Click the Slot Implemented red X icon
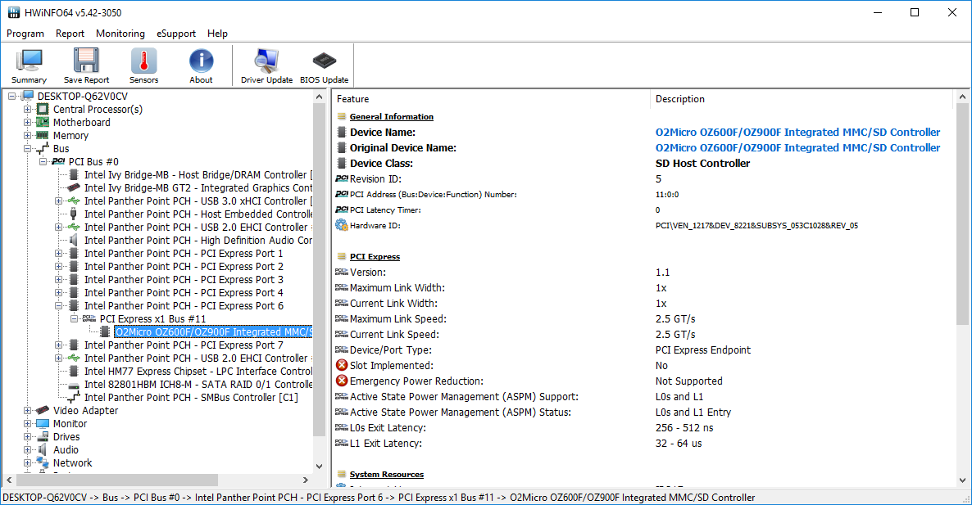 click(x=342, y=365)
